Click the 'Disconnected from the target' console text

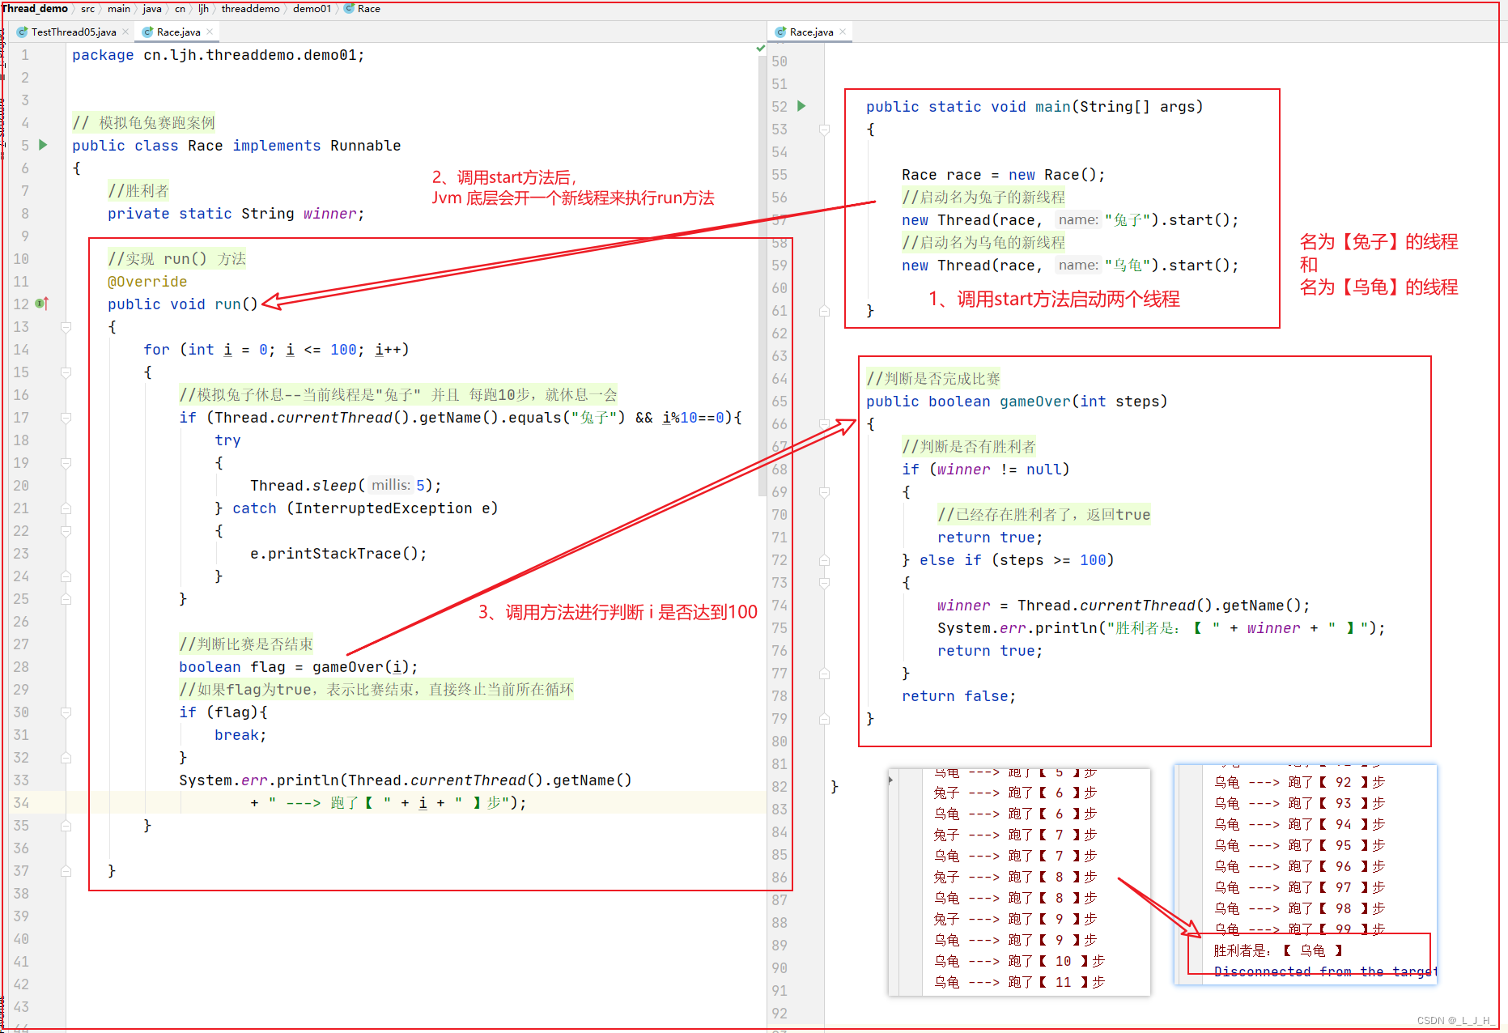[1325, 971]
